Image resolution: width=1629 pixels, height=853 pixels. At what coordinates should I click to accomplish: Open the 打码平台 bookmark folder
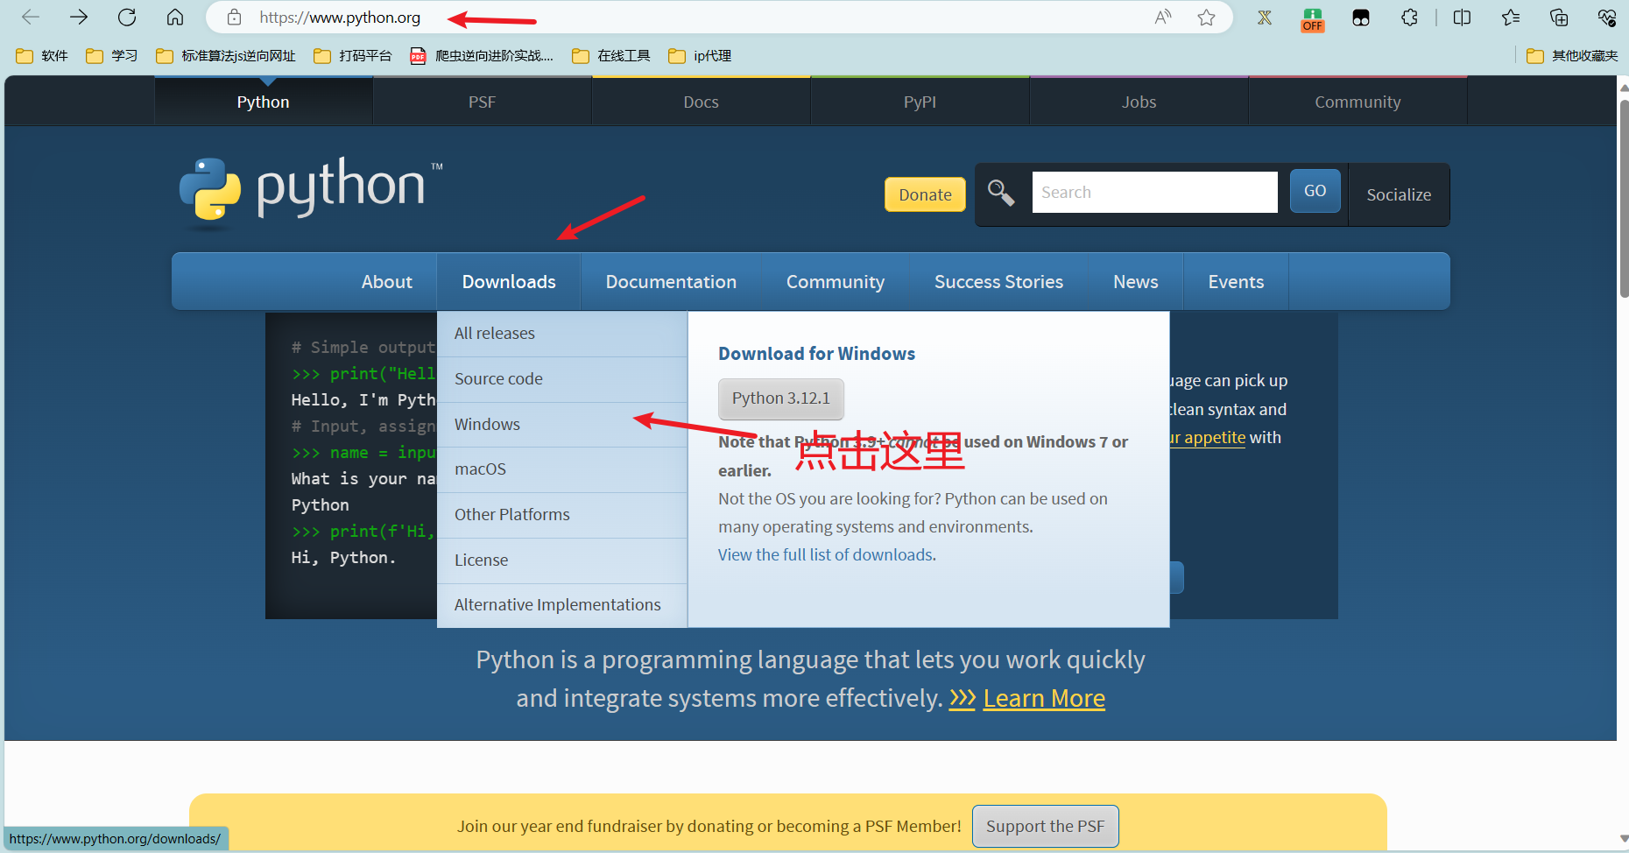click(x=353, y=56)
